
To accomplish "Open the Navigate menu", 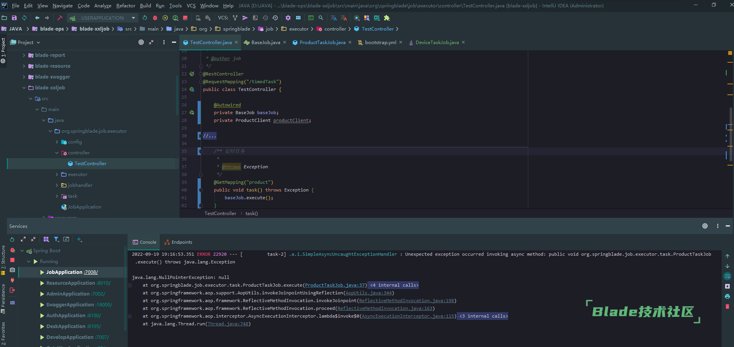I will pyautogui.click(x=63, y=5).
